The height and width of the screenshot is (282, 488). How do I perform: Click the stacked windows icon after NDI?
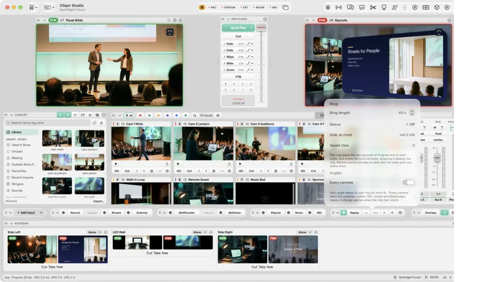(285, 8)
